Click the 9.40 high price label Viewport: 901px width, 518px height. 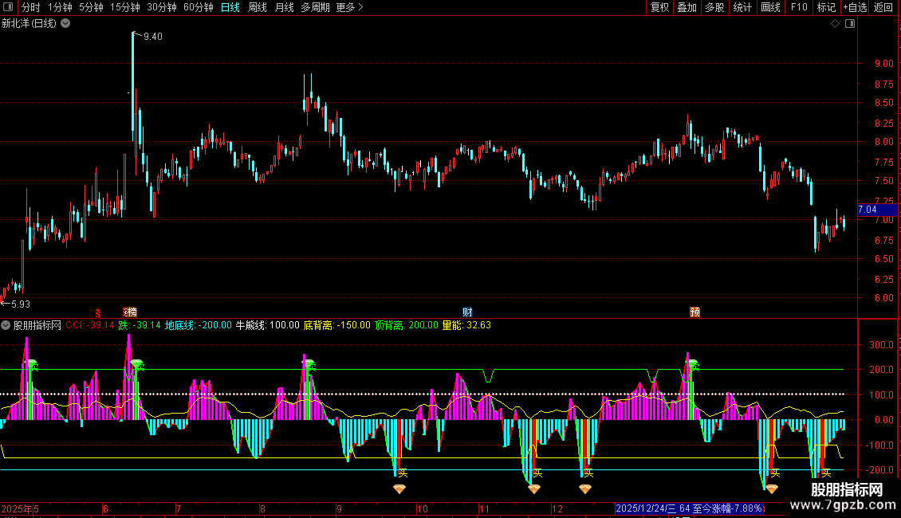click(153, 37)
